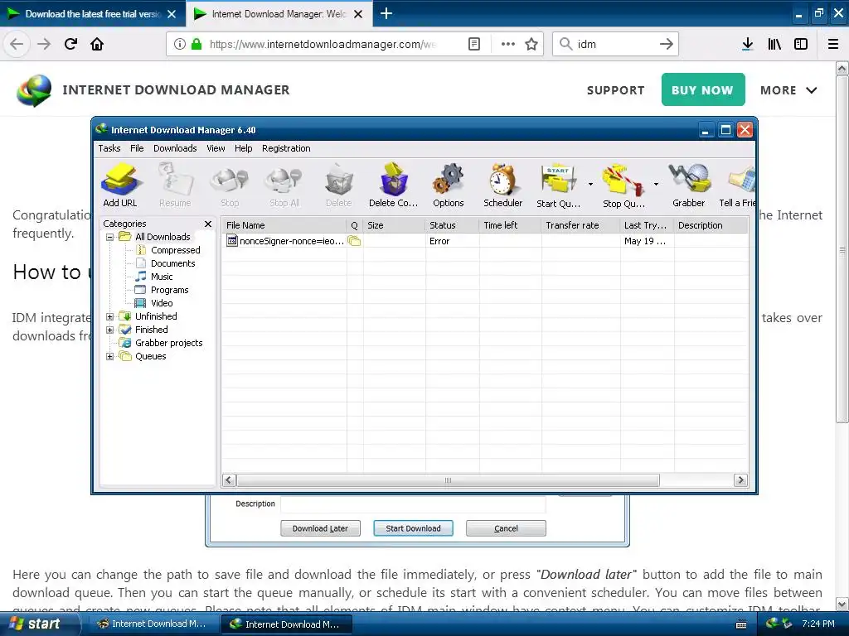Reload the page in browser
This screenshot has width=849, height=636.
[x=70, y=44]
